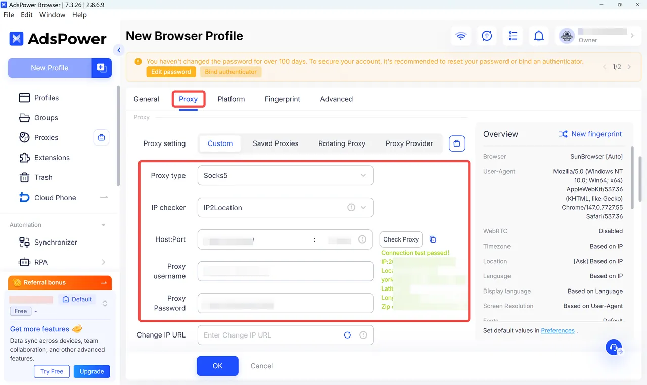
Task: Switch to the Proxy tab
Action: coord(188,99)
